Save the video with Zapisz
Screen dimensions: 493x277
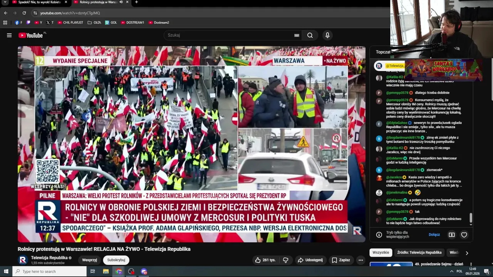pos(341,260)
